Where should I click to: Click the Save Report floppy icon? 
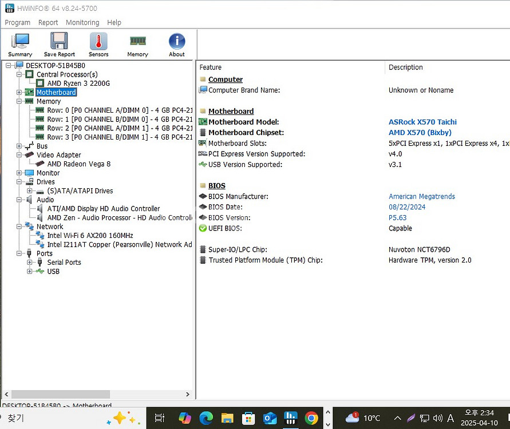[59, 45]
